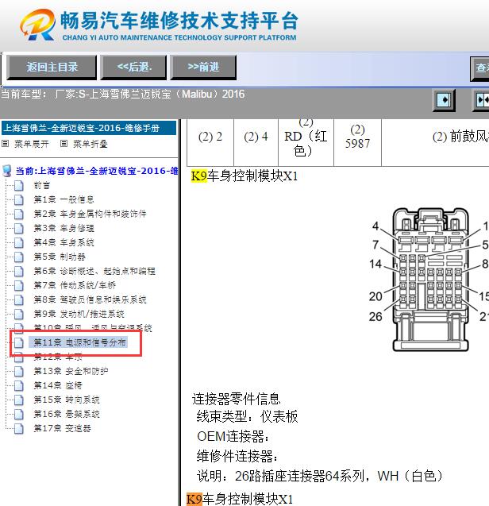The image size is (489, 506).
Task: Click the page icon beside 第9章
Action: 19,314
